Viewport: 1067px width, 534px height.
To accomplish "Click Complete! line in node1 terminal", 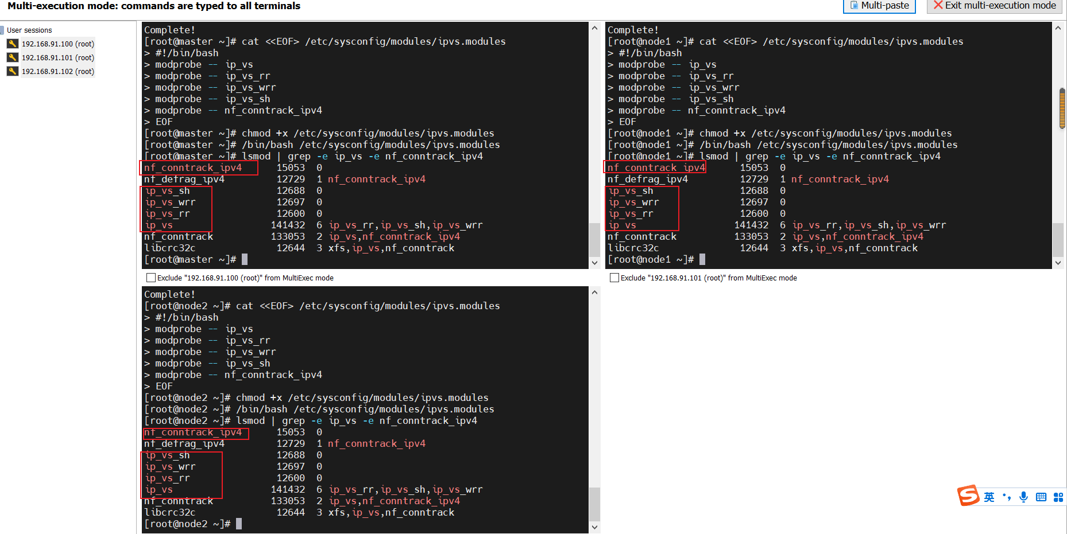I will click(x=633, y=30).
